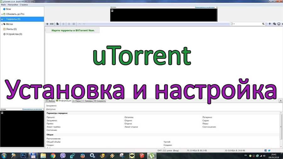The height and width of the screenshot is (159, 283).
Task: Open Photoshop from the taskbar
Action: (x=23, y=155)
